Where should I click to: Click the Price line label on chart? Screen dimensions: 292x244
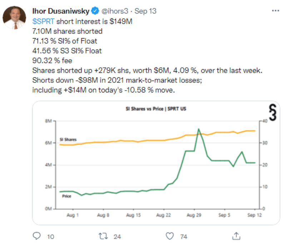67,196
